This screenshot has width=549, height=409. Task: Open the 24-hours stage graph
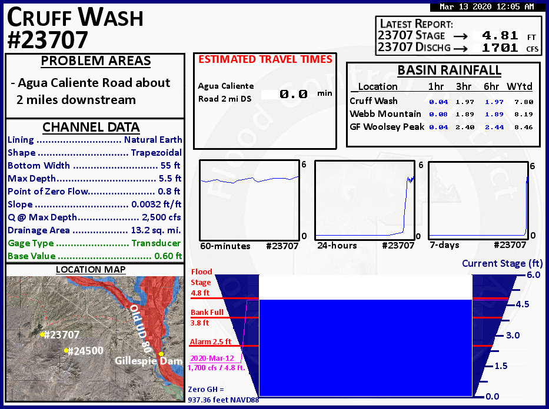click(x=365, y=198)
